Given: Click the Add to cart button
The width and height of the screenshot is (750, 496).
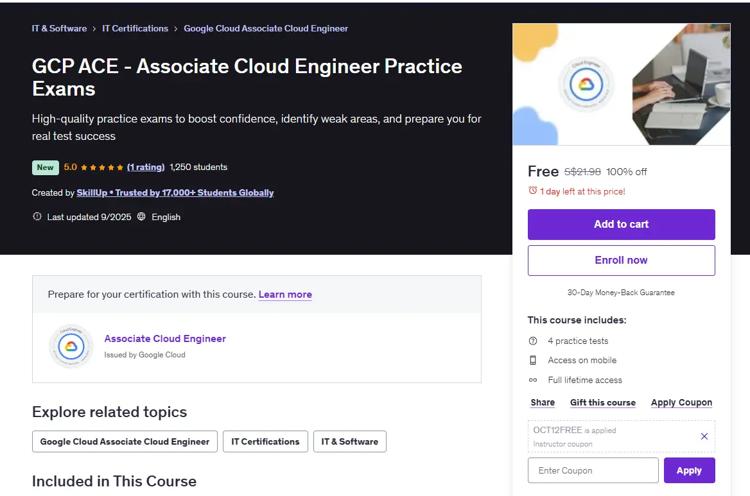Looking at the screenshot, I should (x=622, y=224).
